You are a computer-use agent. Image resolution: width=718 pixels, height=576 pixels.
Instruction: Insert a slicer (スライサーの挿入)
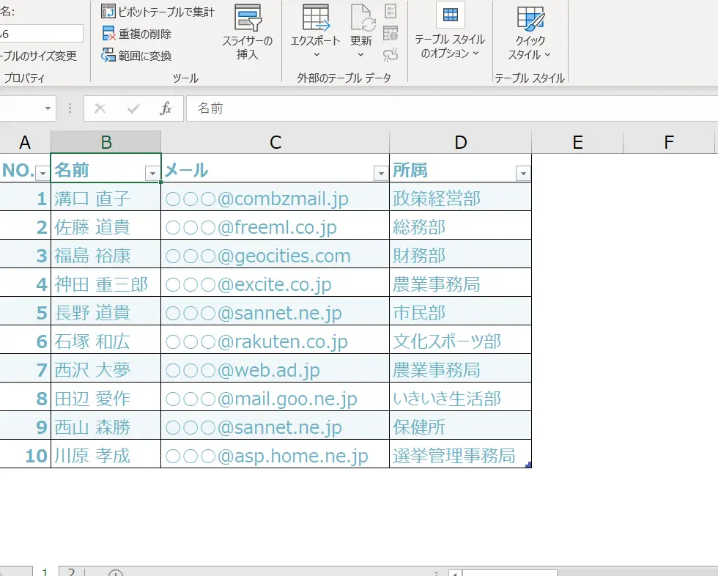click(x=247, y=33)
